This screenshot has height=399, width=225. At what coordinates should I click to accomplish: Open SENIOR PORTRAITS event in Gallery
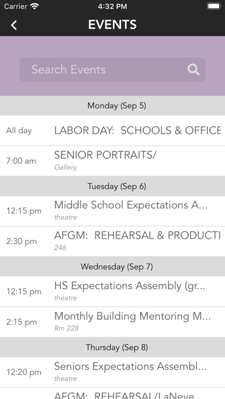coord(113,161)
